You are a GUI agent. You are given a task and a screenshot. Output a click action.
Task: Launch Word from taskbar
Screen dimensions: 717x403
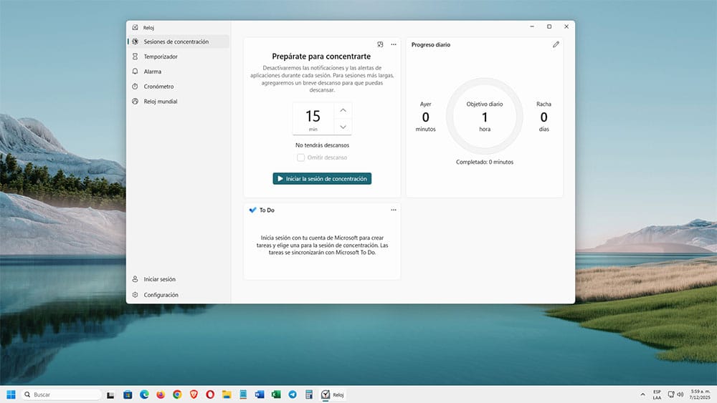tap(260, 395)
